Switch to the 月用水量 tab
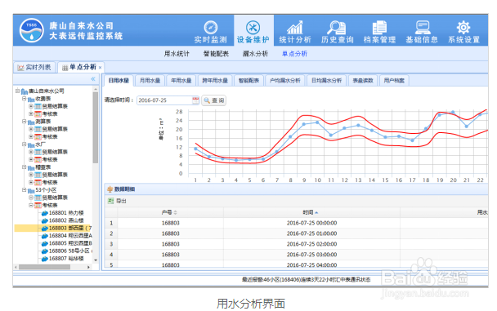 coord(150,80)
